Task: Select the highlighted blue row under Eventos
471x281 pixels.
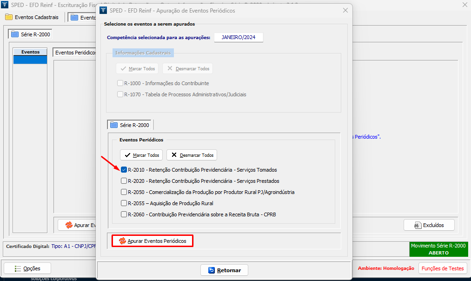Action: click(30, 60)
